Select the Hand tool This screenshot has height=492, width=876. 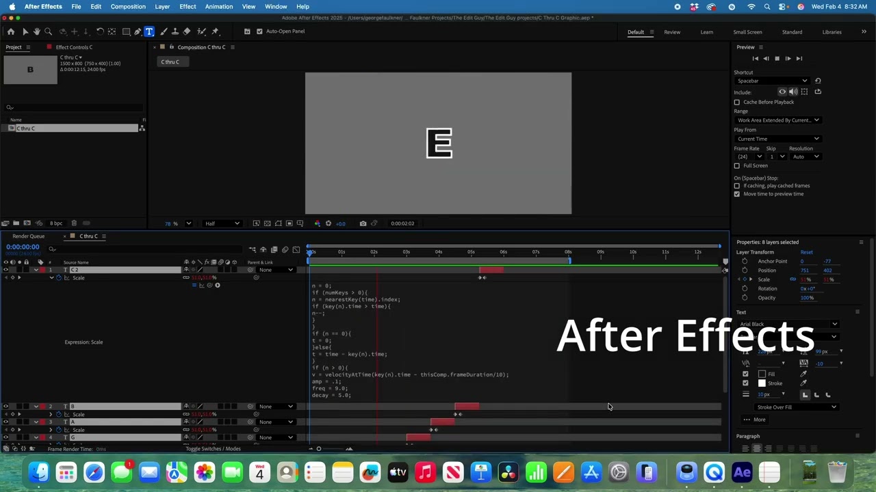[37, 31]
